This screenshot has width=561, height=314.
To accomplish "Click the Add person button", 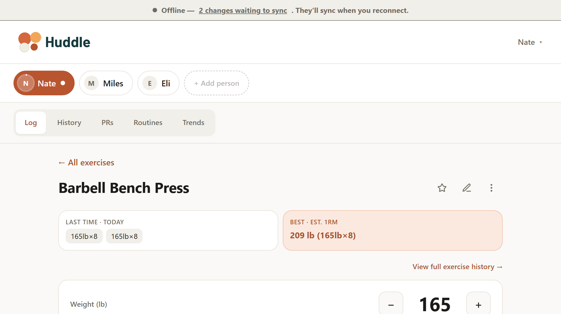I will pos(217,83).
